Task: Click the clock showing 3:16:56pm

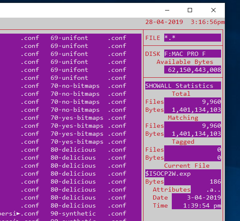Action: point(208,22)
